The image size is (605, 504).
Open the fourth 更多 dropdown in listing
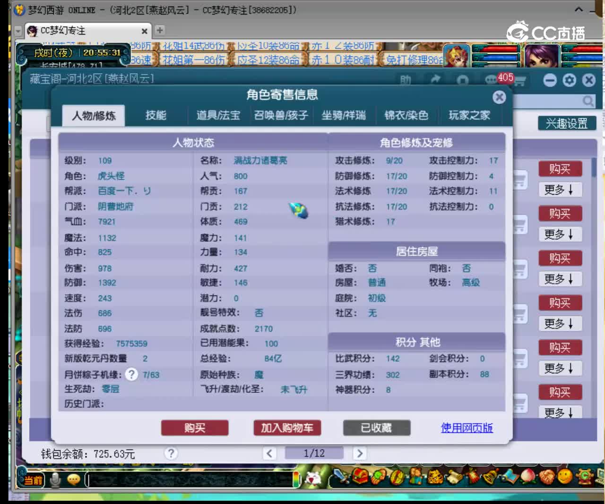[560, 324]
